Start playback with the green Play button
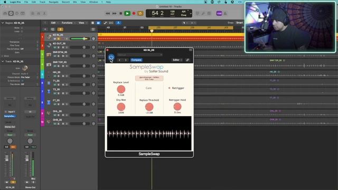 tap(127, 13)
